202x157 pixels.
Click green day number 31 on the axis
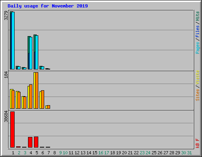pos(189,153)
